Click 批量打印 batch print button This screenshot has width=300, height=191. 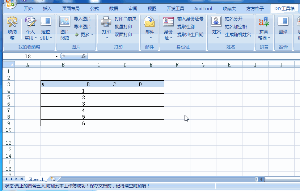123,27
